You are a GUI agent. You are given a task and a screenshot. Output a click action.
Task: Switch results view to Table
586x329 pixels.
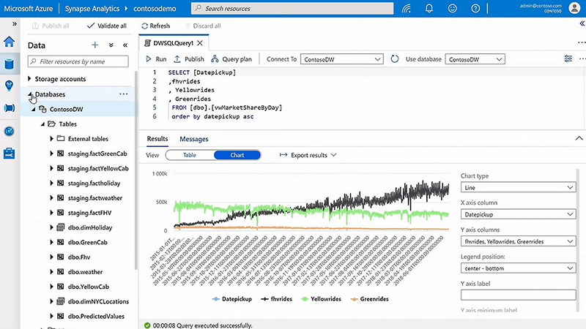click(x=190, y=155)
